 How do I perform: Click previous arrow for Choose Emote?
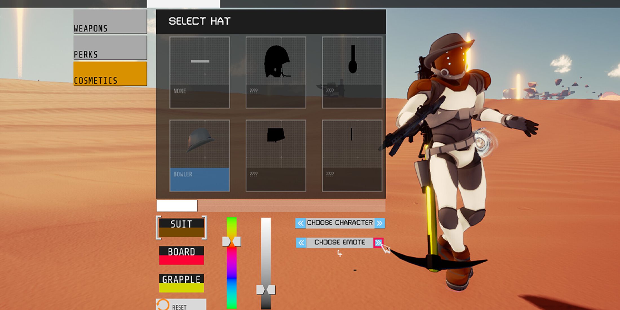pyautogui.click(x=301, y=243)
